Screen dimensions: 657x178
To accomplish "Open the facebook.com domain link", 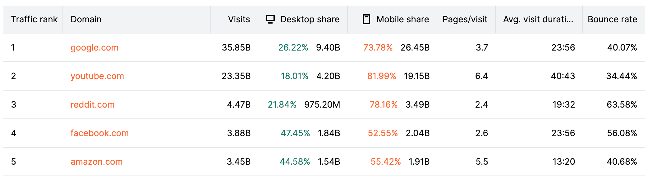I will pyautogui.click(x=99, y=133).
